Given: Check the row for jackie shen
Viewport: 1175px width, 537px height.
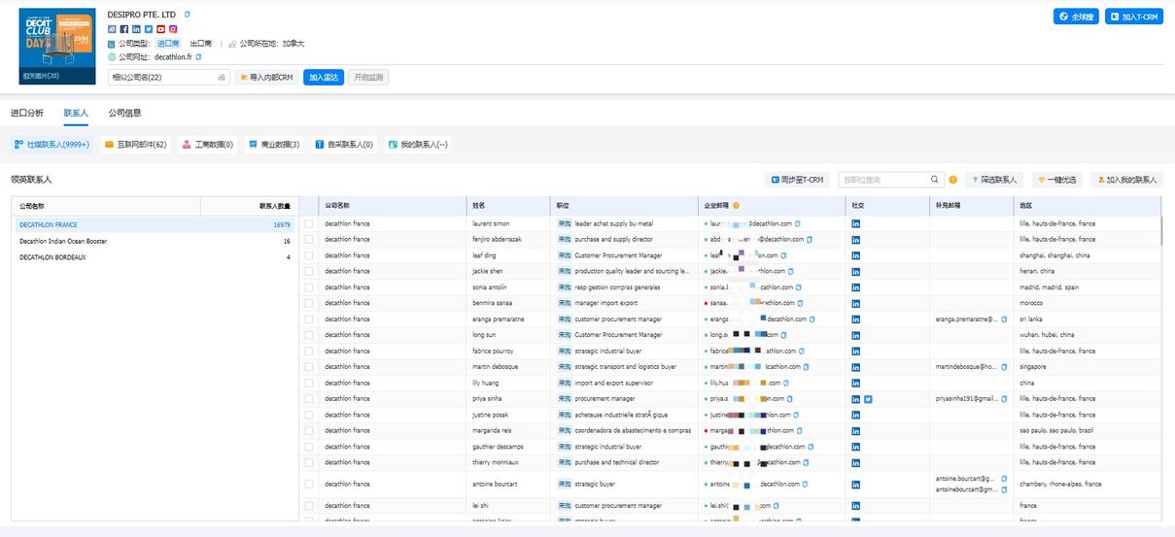Looking at the screenshot, I should click(309, 271).
